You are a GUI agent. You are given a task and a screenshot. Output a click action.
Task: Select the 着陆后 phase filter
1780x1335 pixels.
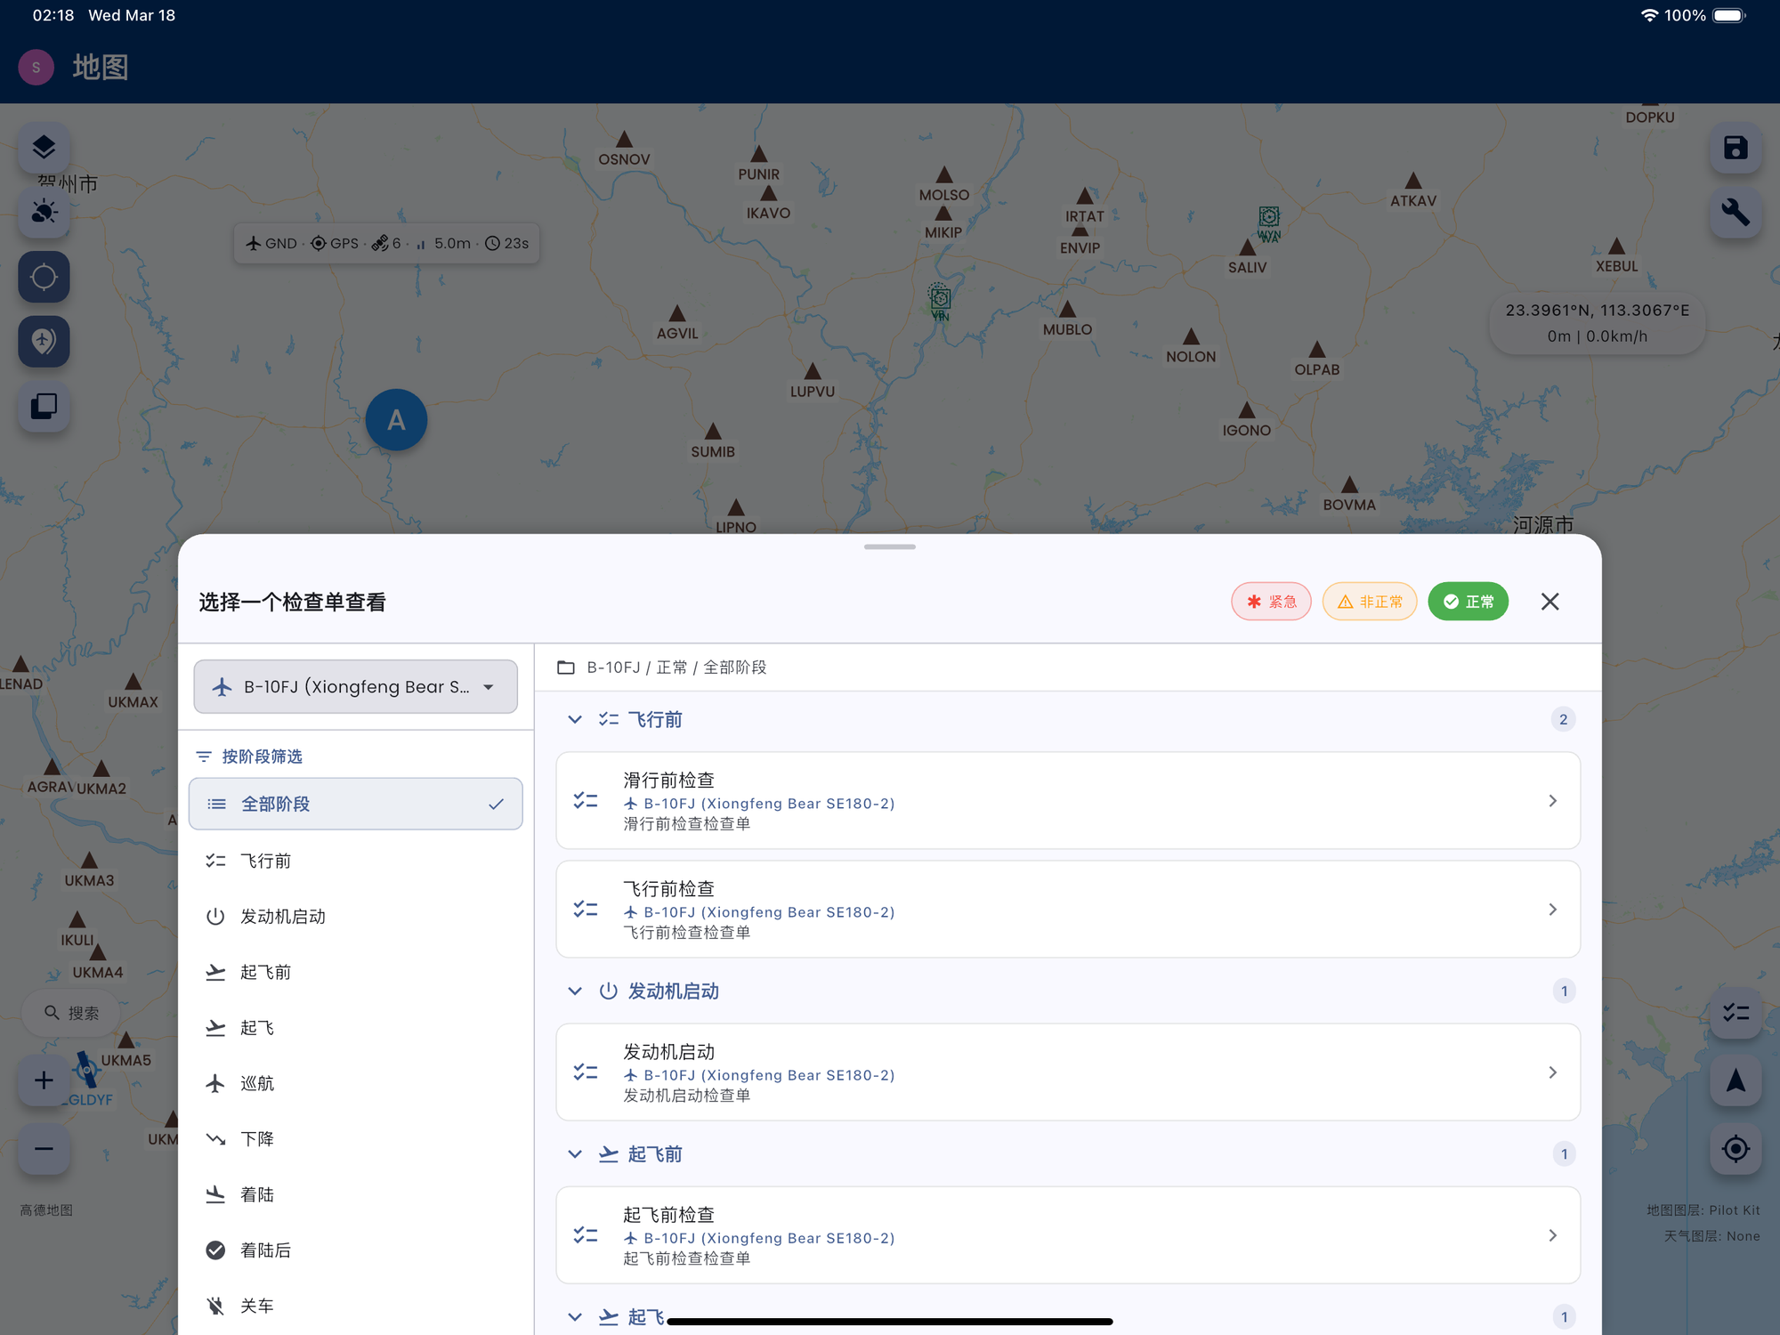point(265,1250)
